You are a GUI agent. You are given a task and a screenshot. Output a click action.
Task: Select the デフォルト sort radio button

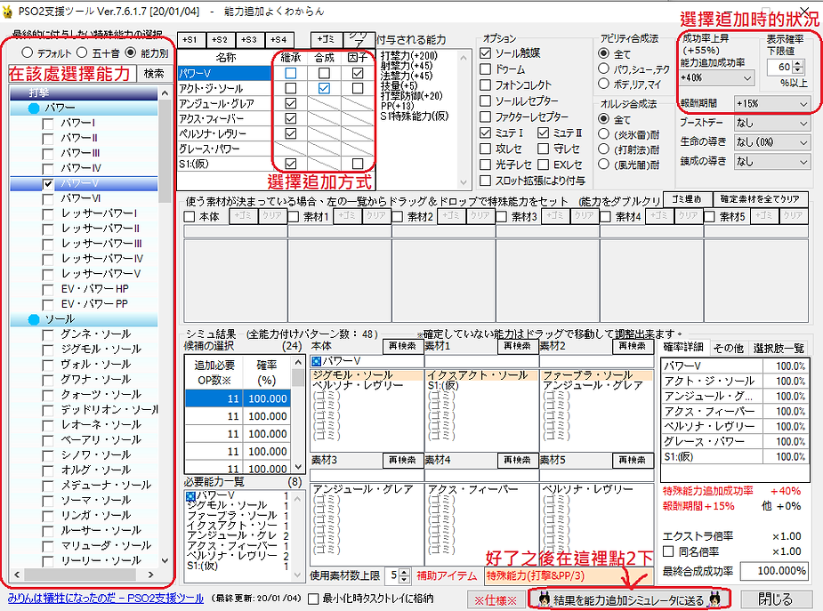[x=28, y=52]
